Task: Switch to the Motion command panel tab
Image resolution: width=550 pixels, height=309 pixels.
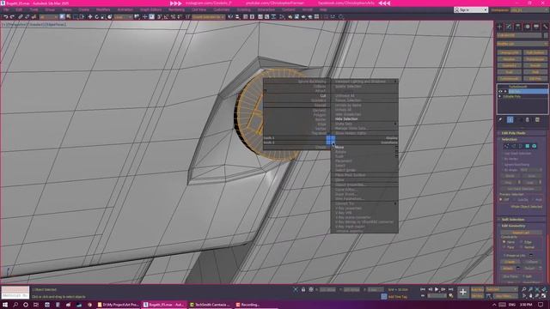Action: [x=527, y=27]
